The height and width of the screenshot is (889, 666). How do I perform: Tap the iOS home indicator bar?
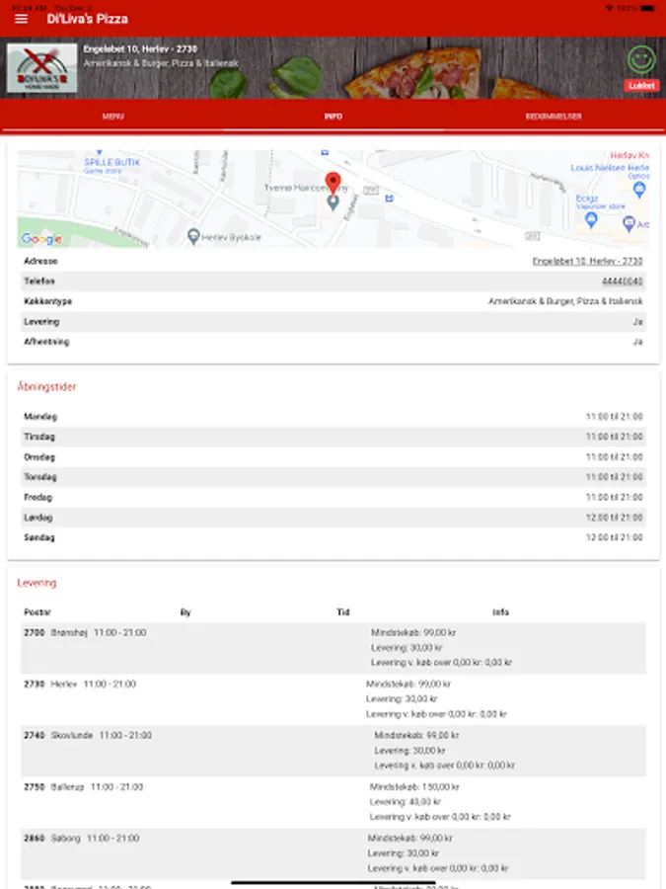coord(333,883)
